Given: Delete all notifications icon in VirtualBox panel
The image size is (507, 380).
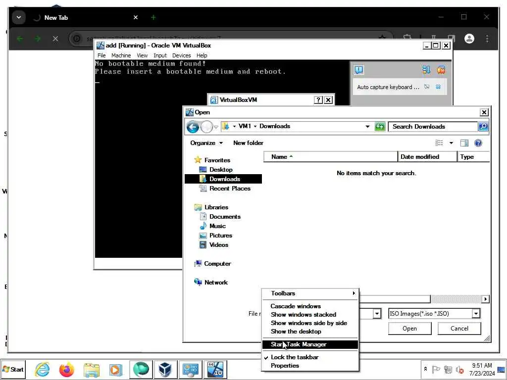Looking at the screenshot, I should point(441,69).
